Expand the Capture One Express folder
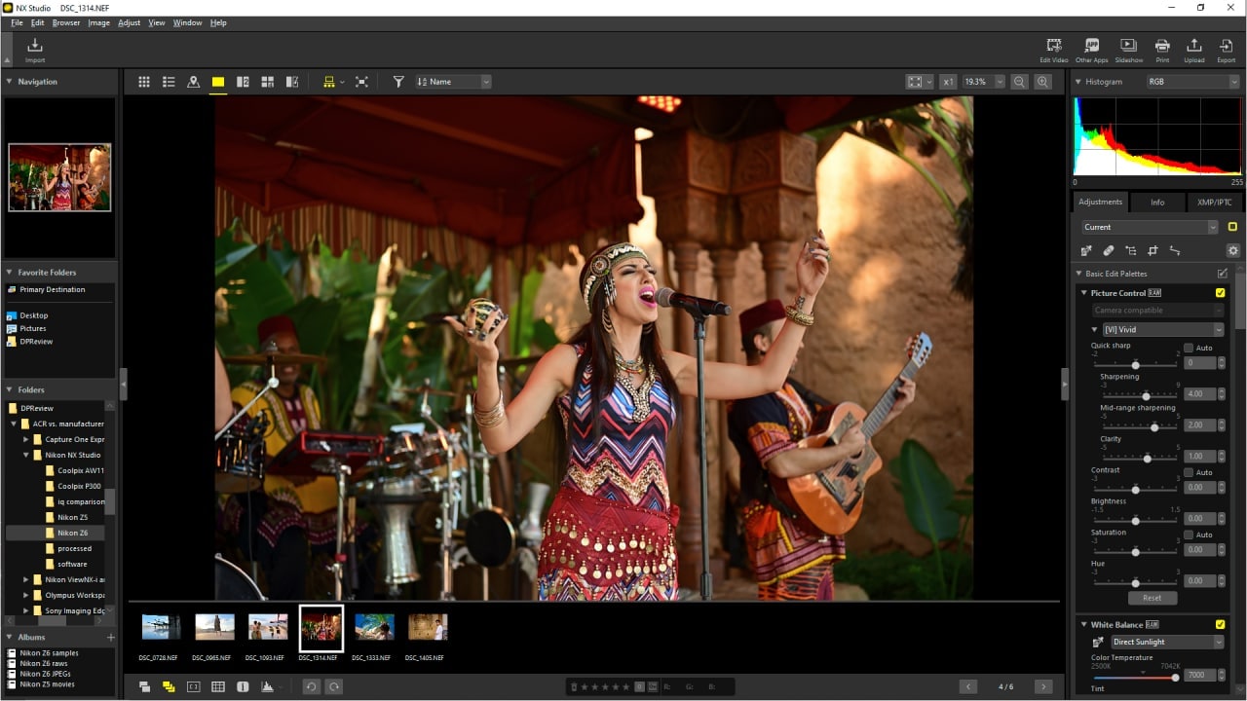Viewport: 1247px width, 701px height. coord(26,439)
